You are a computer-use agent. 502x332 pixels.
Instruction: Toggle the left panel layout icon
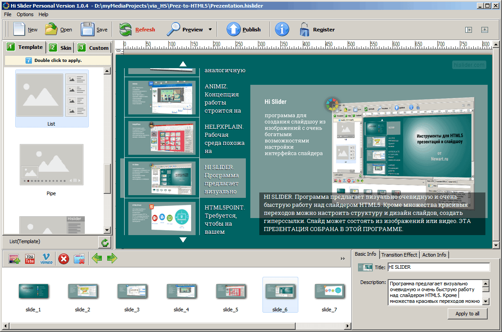[469, 30]
